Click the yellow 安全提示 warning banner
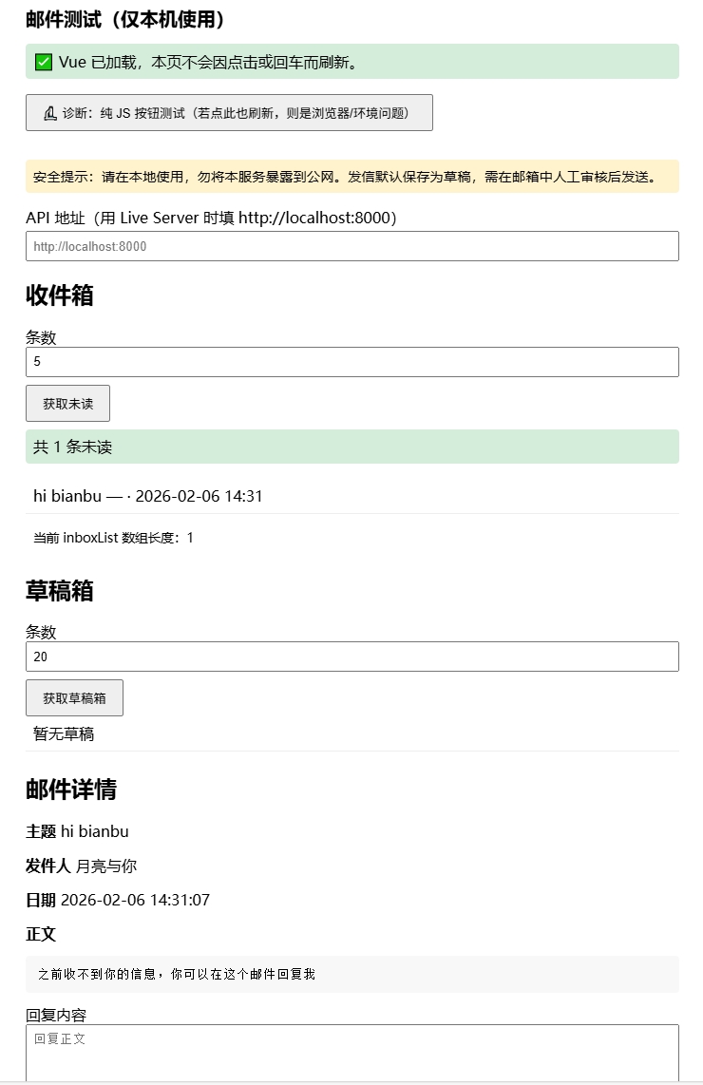 coord(351,177)
